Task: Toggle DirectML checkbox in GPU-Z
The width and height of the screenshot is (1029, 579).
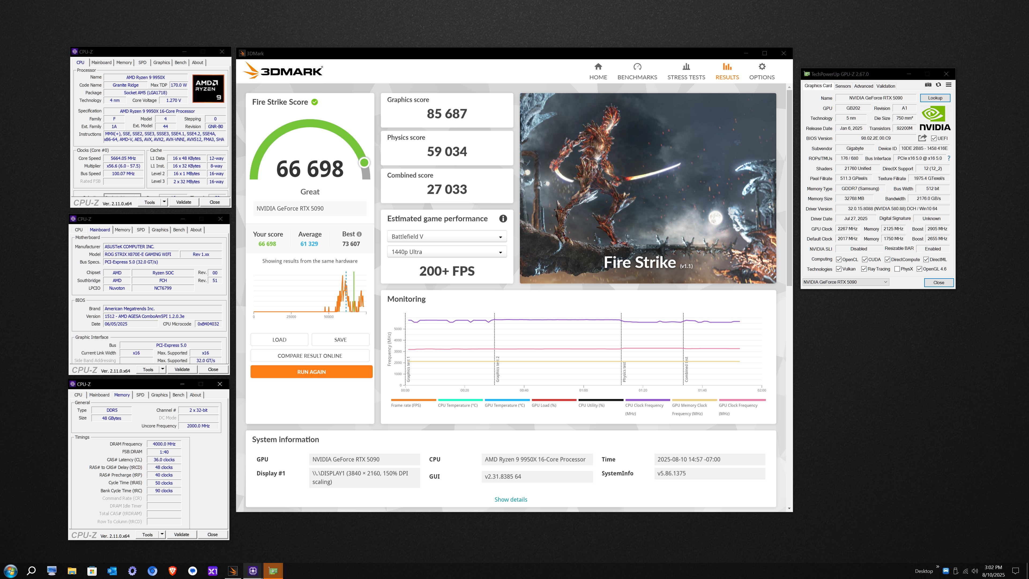Action: pyautogui.click(x=926, y=259)
